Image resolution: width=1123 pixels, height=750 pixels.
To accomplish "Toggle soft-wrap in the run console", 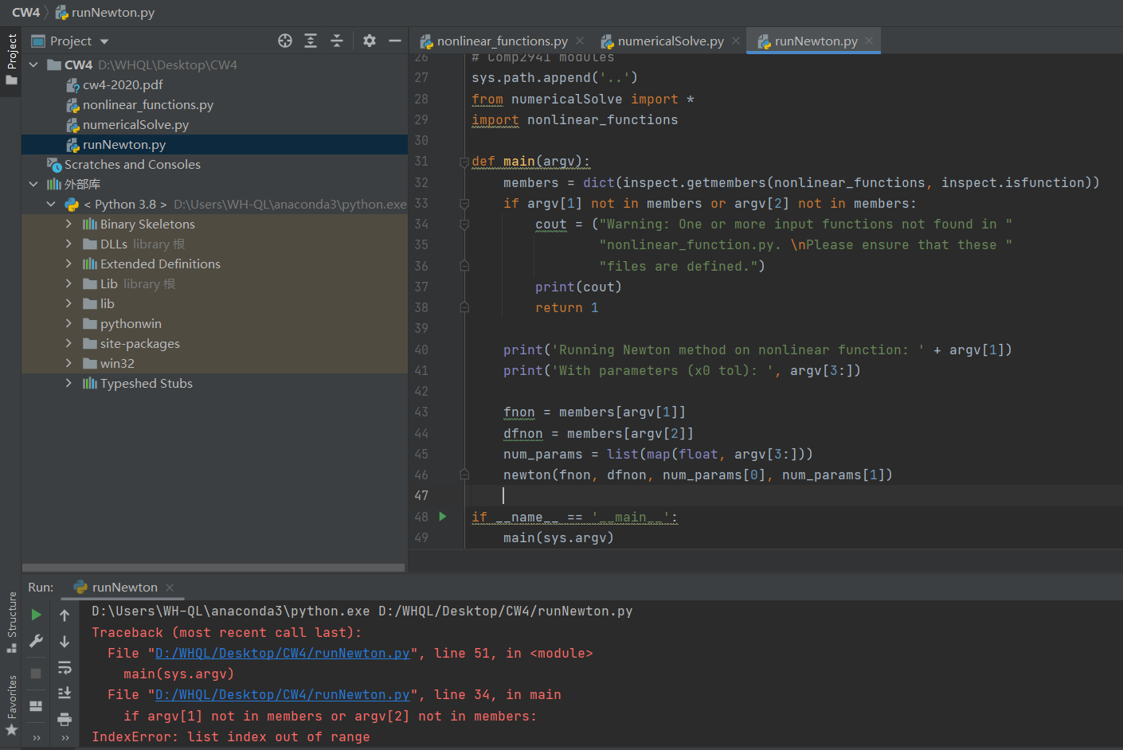I will tap(65, 669).
